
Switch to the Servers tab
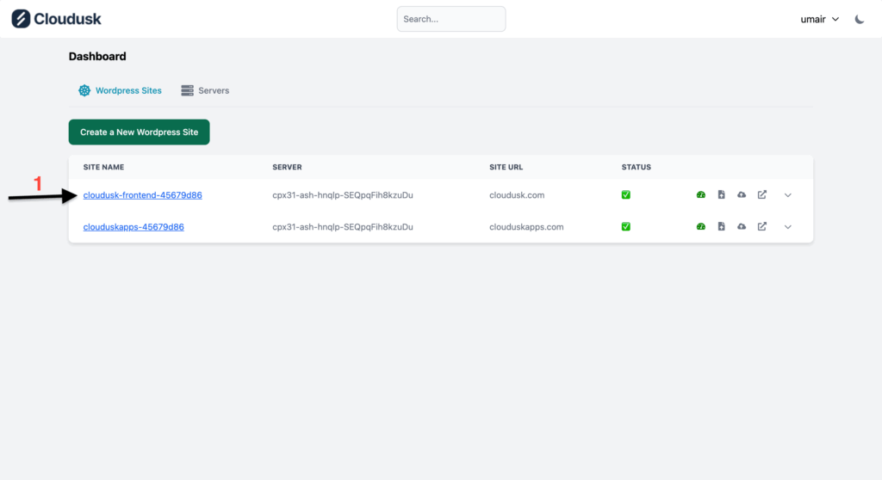(205, 90)
